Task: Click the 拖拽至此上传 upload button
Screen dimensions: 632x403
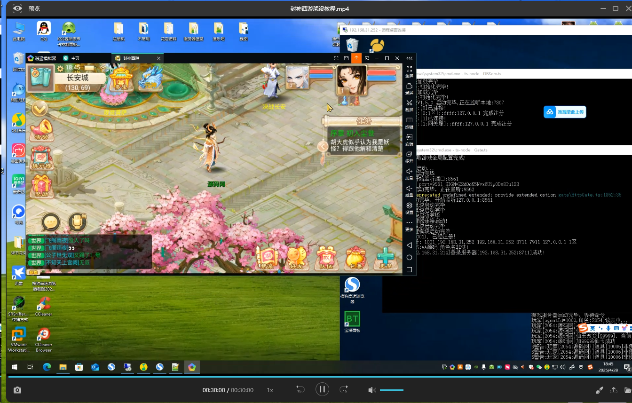Action: click(x=565, y=112)
